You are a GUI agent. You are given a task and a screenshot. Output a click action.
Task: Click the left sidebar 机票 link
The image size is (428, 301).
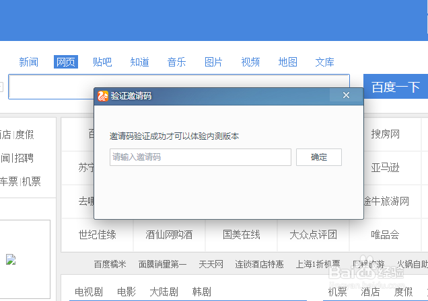point(31,181)
